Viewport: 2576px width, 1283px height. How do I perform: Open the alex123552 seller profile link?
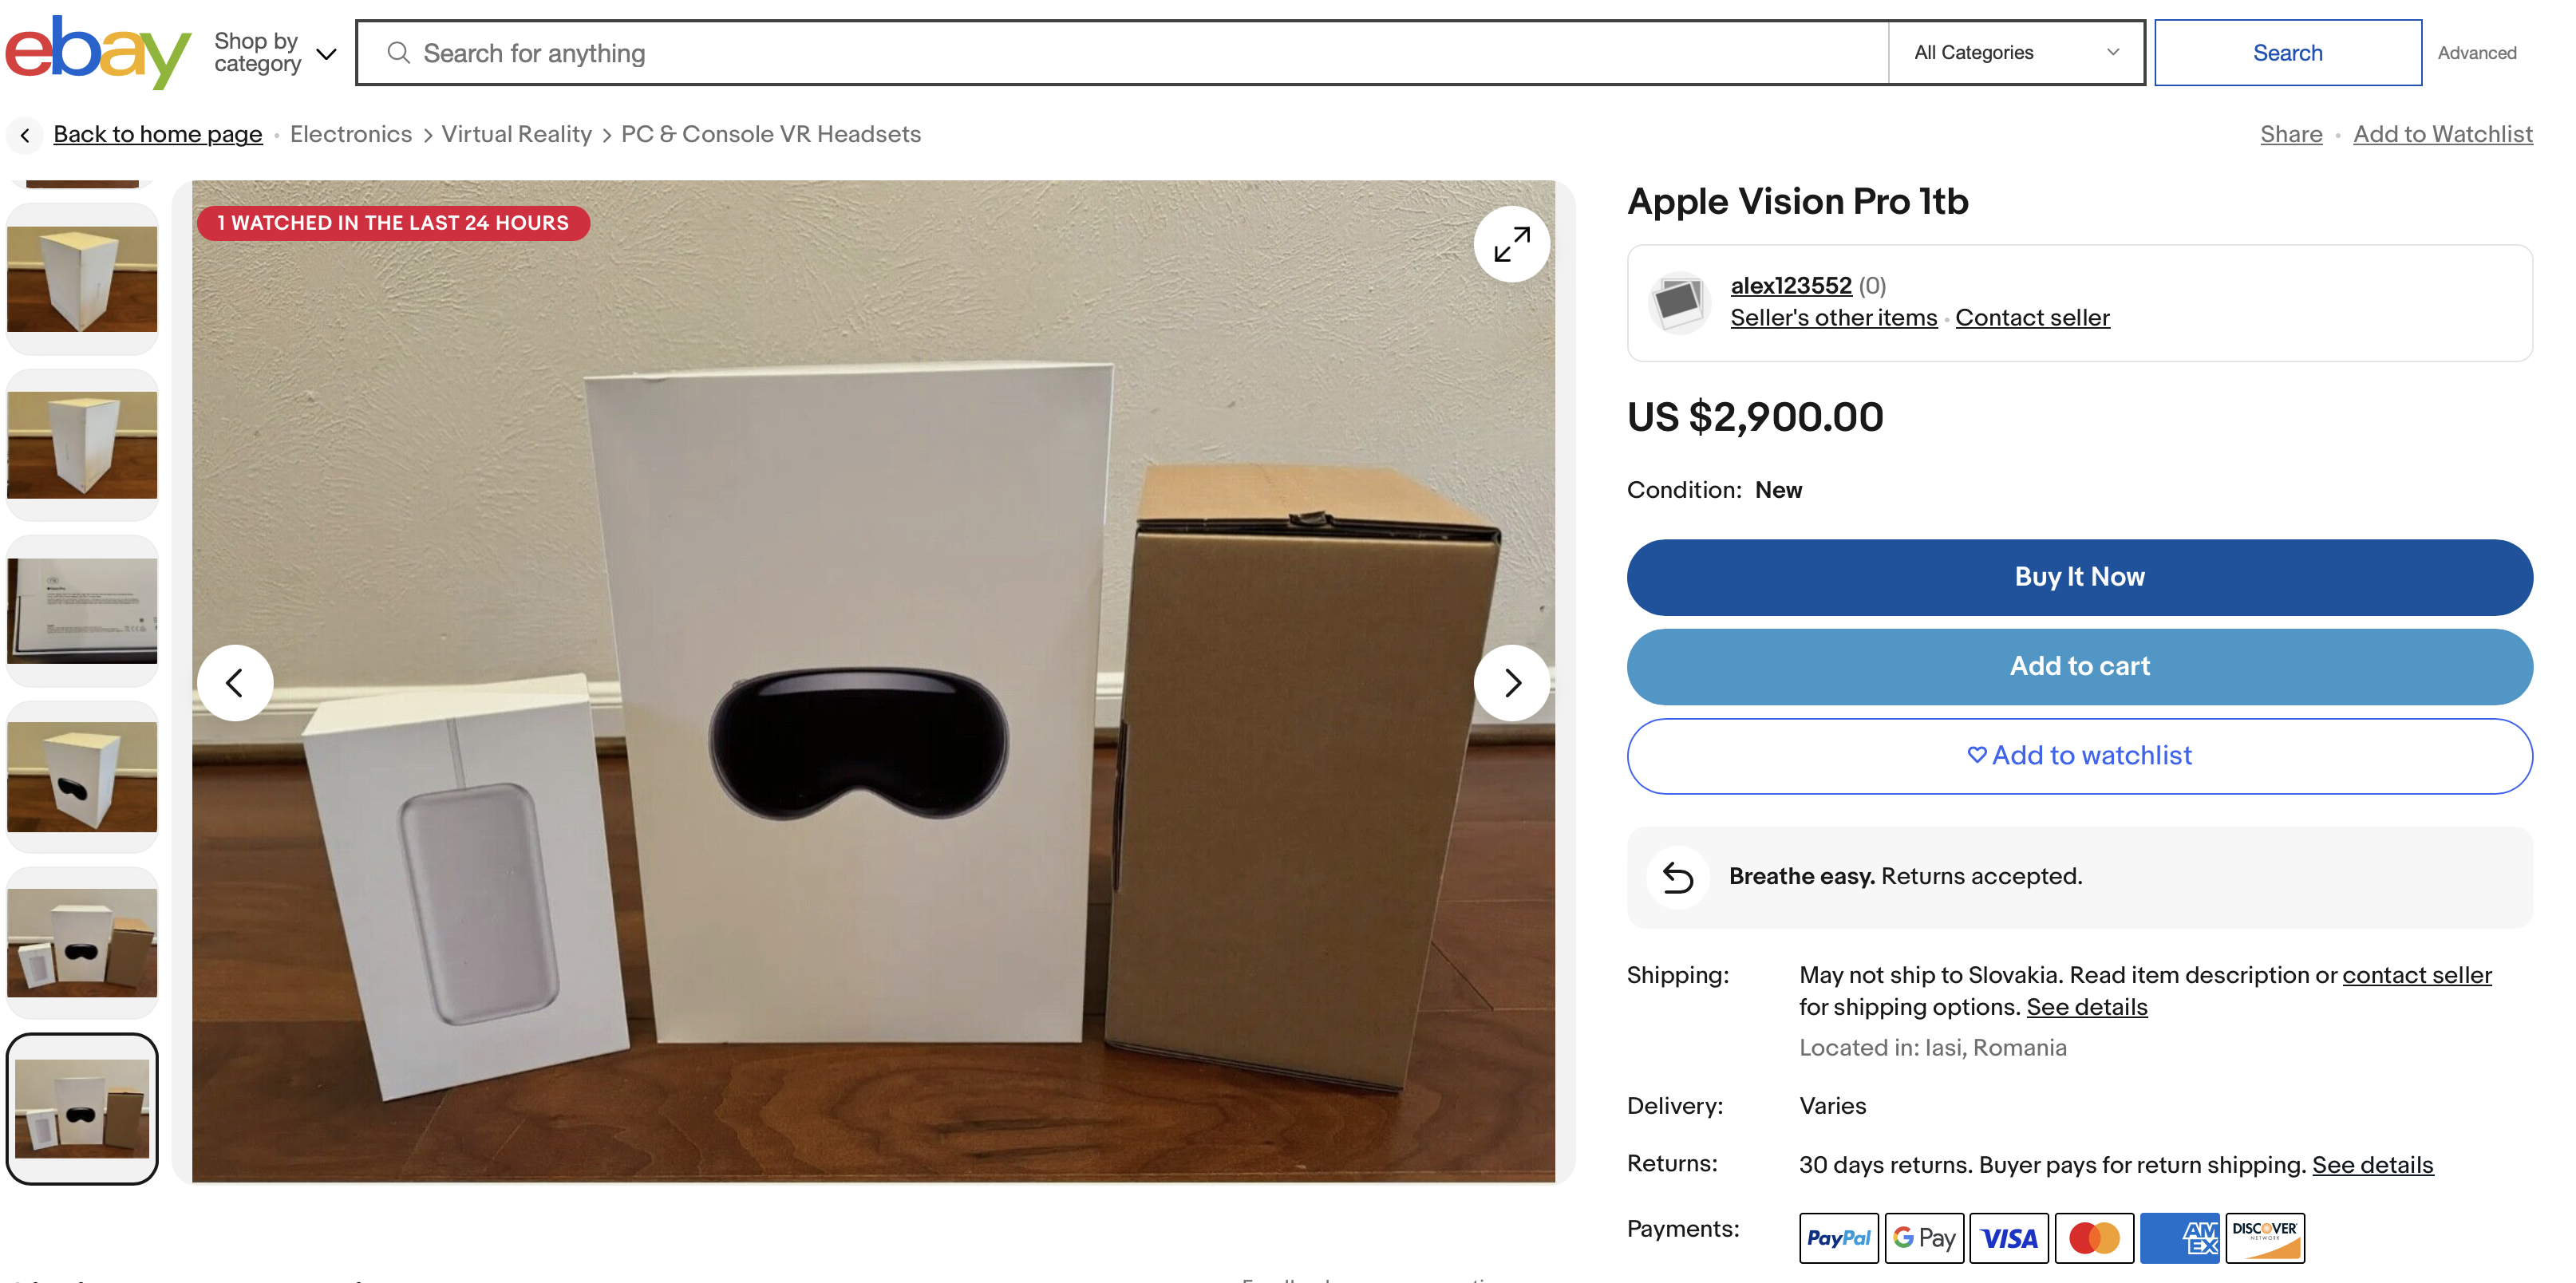[1790, 286]
